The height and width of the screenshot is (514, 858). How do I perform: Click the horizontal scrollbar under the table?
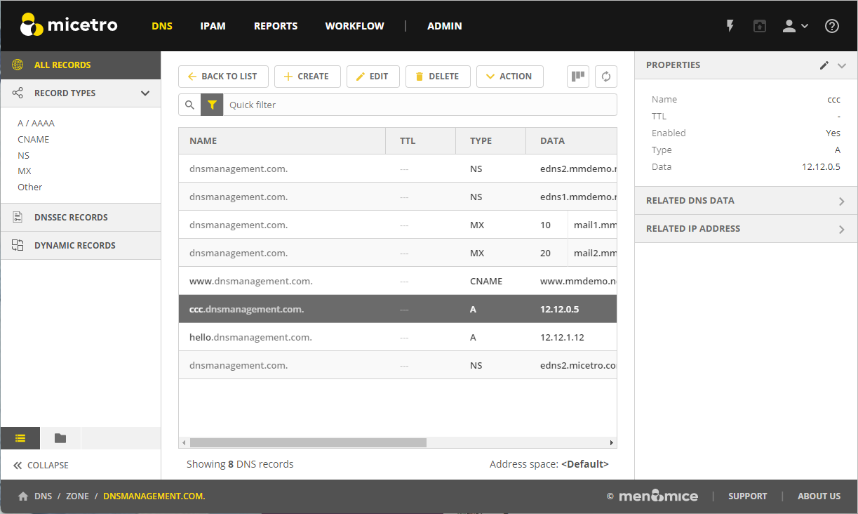pyautogui.click(x=309, y=443)
